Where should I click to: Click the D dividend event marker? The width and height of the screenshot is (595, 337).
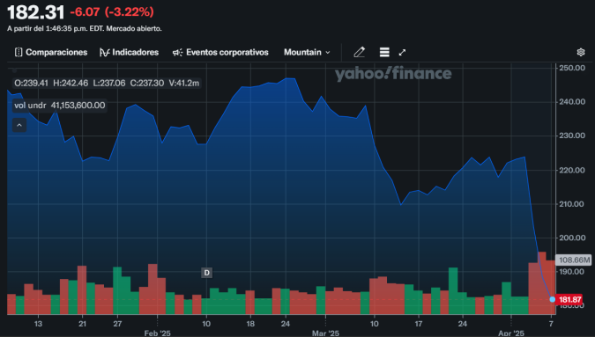tap(206, 273)
